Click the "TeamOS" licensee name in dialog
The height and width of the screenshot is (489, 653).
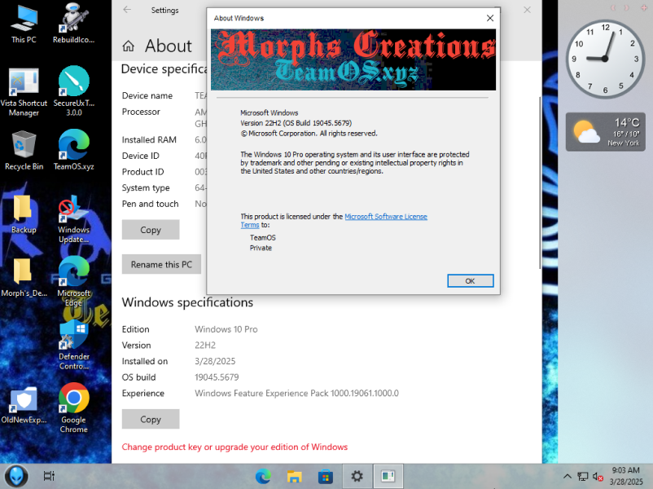[x=263, y=238]
